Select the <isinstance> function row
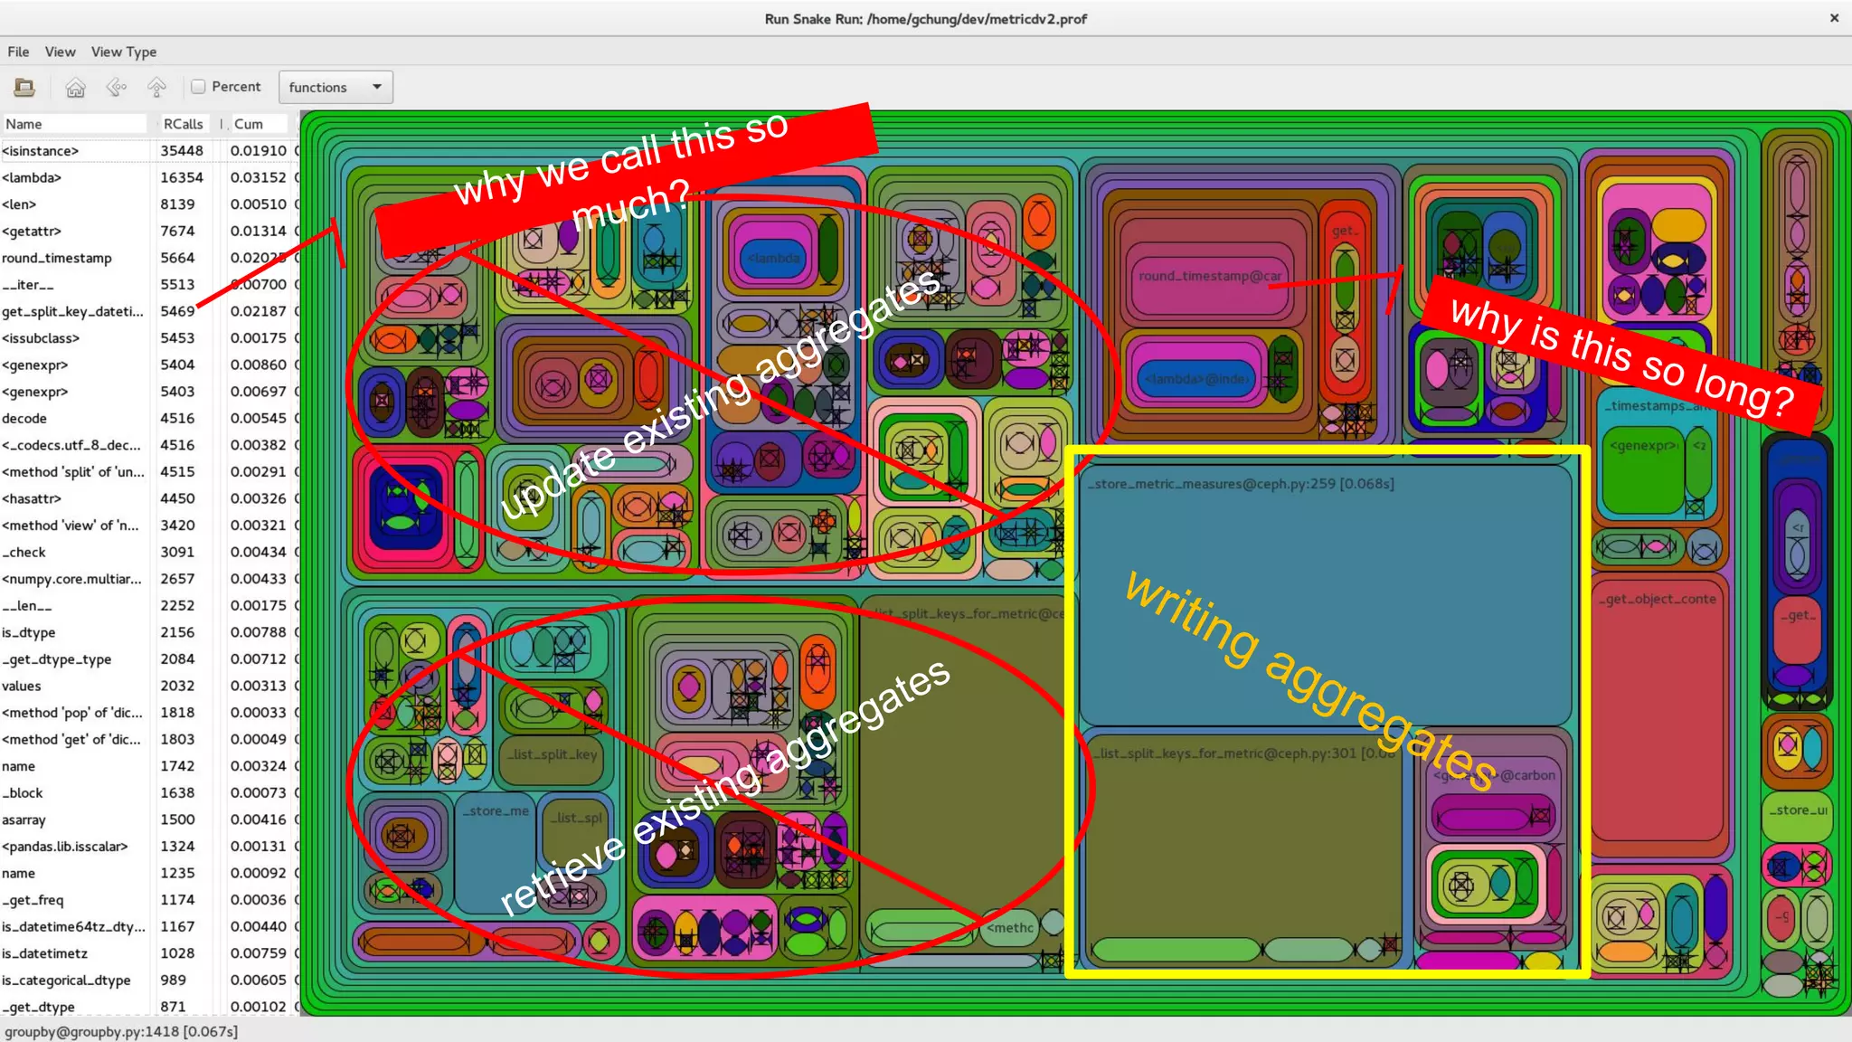This screenshot has width=1852, height=1042. (x=41, y=151)
